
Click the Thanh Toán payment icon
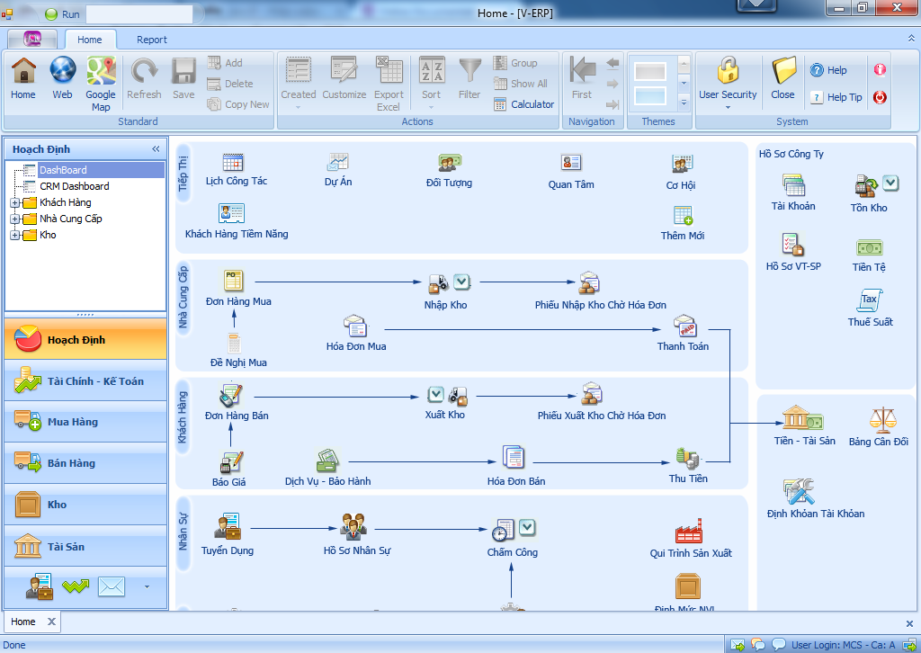tap(684, 326)
